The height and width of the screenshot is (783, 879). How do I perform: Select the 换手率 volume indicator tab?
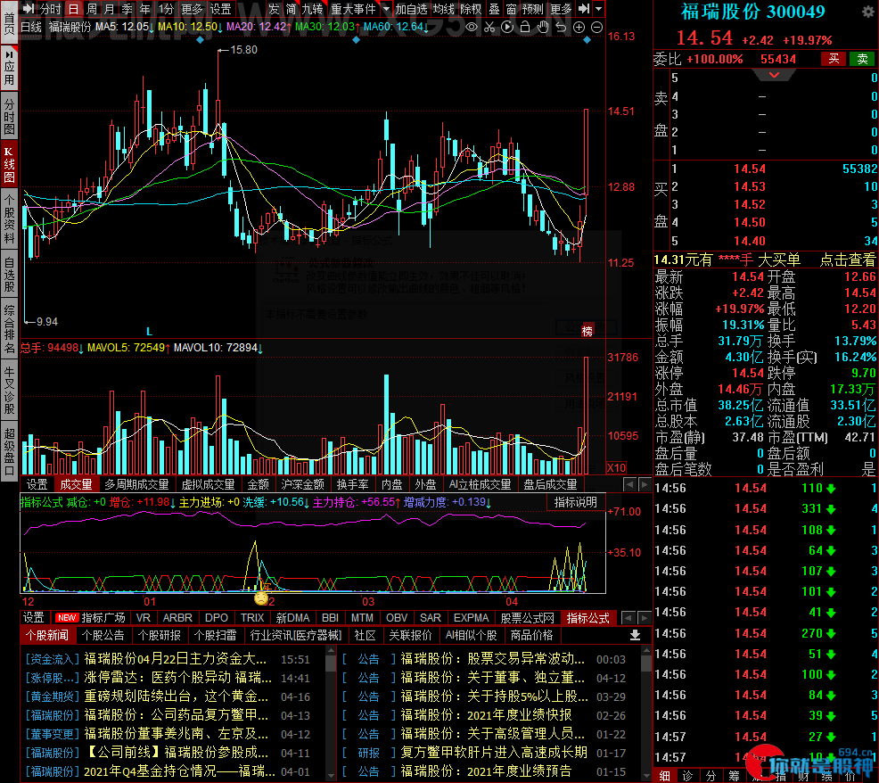point(352,484)
